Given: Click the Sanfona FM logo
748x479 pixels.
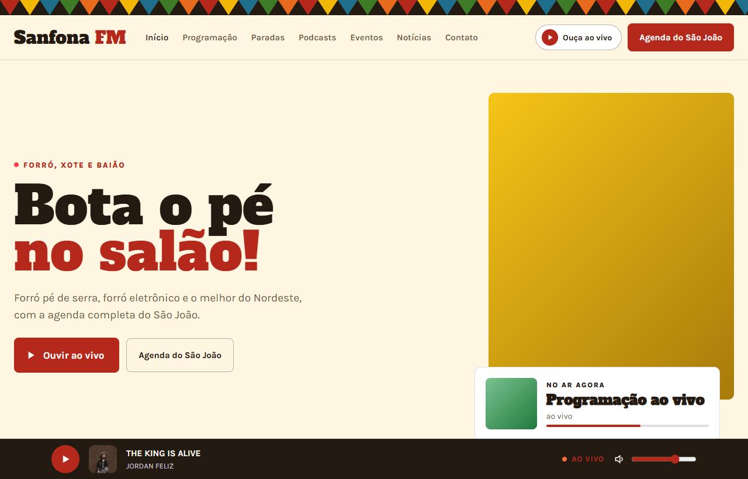Looking at the screenshot, I should [x=70, y=37].
